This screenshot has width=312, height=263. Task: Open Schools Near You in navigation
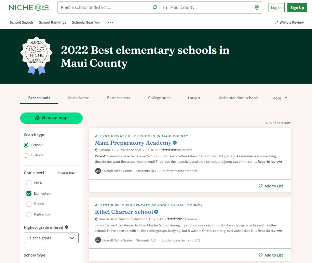(x=86, y=22)
